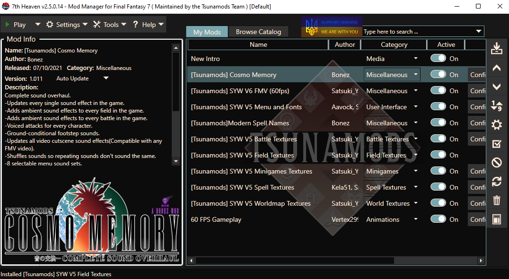Toggle SYW V5 Field Textures active switch

point(438,155)
